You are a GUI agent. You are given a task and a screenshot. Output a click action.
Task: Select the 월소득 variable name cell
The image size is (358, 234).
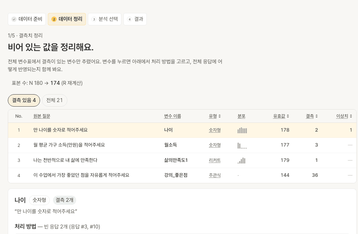click(171, 145)
